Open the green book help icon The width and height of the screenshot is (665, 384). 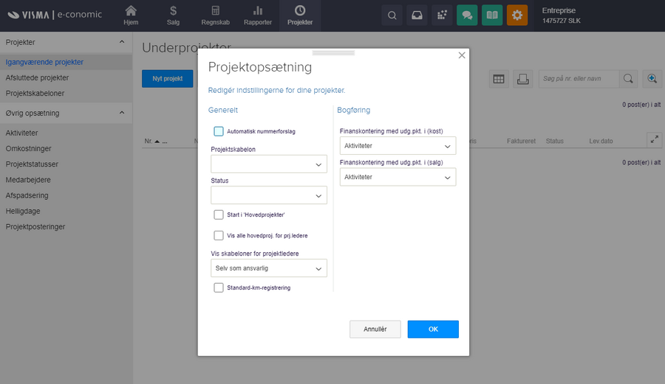(x=491, y=15)
